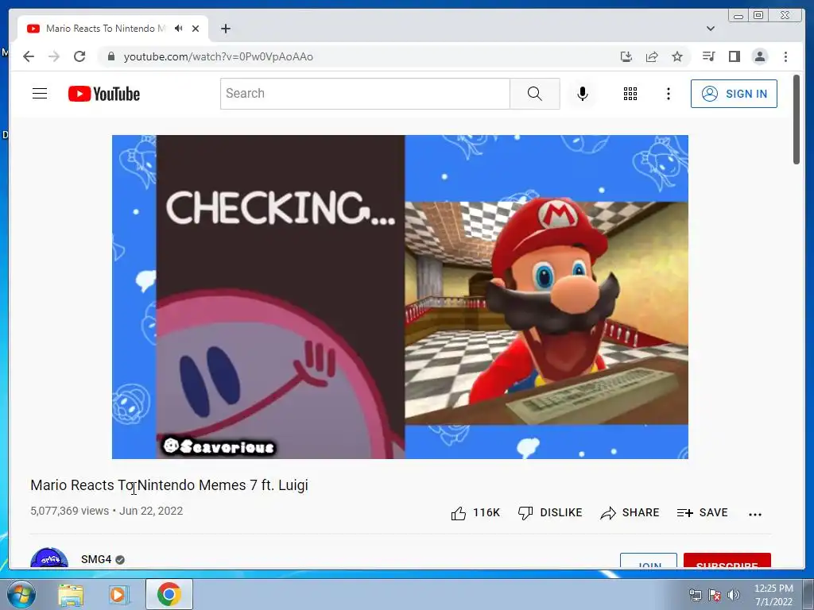Click the search magnifier button

[x=534, y=94]
